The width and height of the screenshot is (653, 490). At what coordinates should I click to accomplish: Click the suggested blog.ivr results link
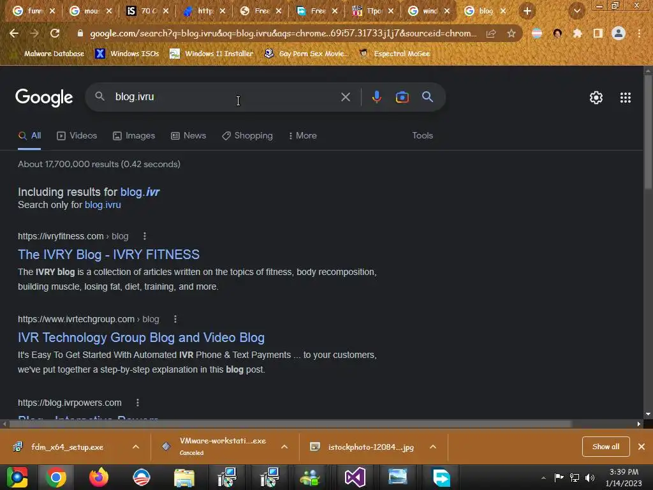[x=140, y=192]
